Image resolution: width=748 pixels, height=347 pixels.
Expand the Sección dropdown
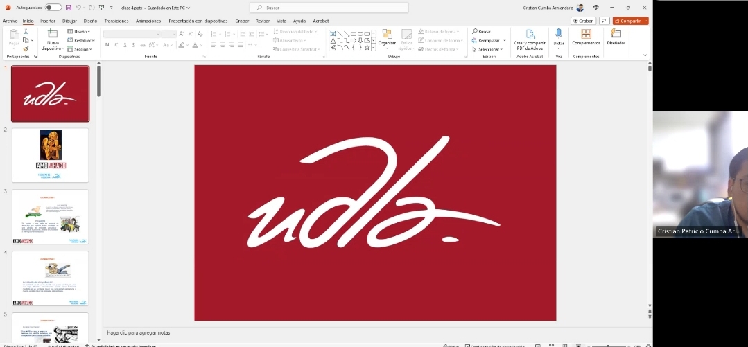82,49
